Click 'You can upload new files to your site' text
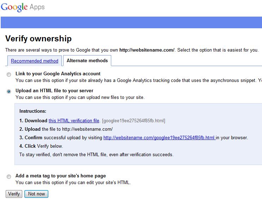 80,97
